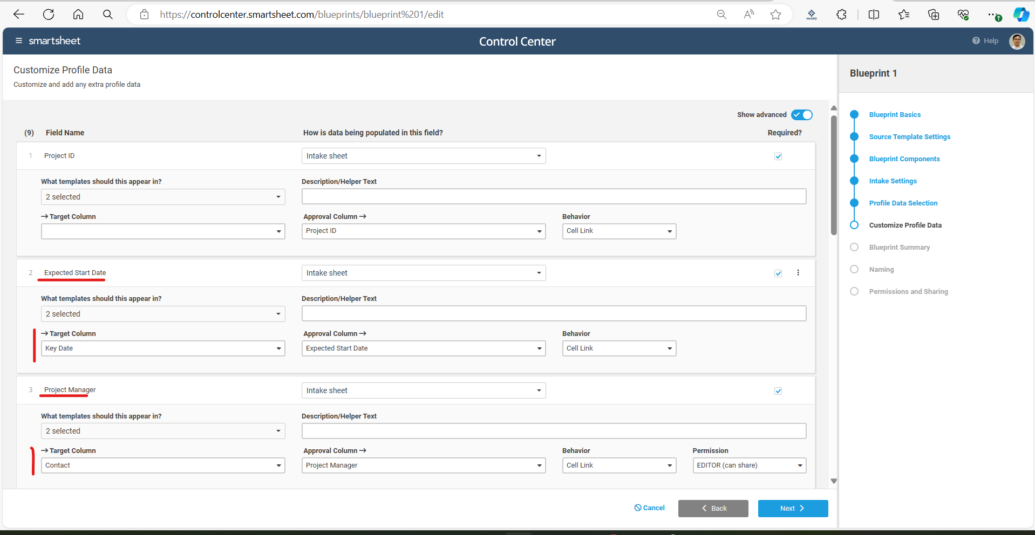1035x535 pixels.
Task: Open the EDITOR (can share) Permission dropdown
Action: click(750, 465)
